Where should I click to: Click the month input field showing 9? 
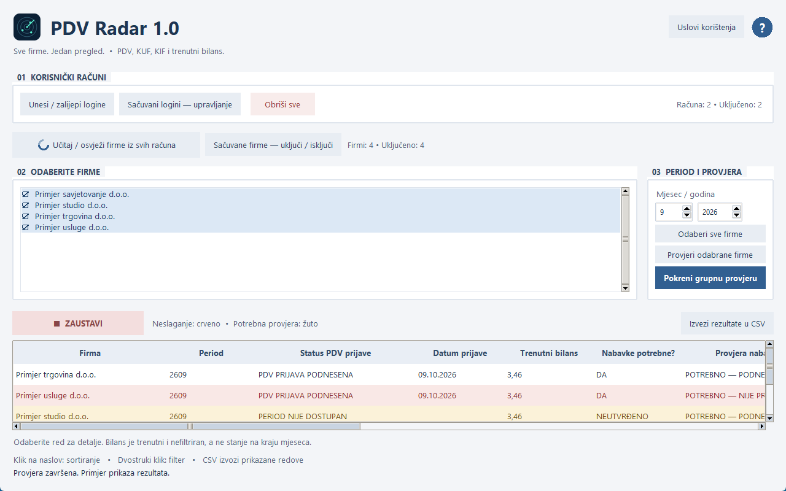pyautogui.click(x=669, y=212)
